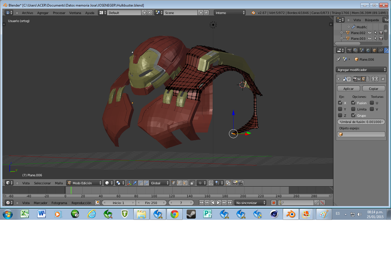
Task: Pin the properties context with pushpin icon
Action: [339, 59]
